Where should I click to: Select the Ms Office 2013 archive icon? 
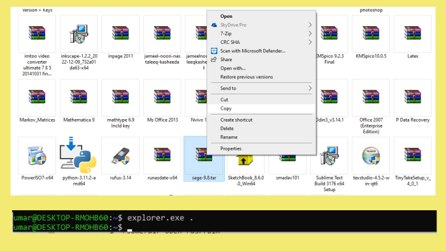tap(162, 97)
